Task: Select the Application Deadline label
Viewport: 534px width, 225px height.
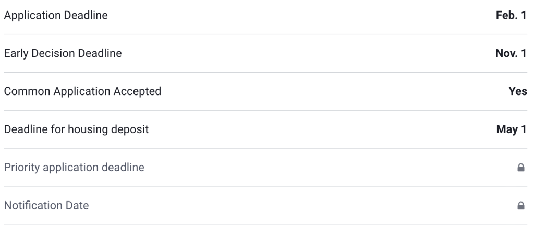Action: point(56,16)
